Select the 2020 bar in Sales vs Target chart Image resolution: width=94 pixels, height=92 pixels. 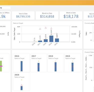tap(57, 40)
